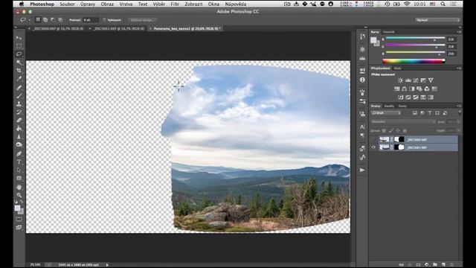This screenshot has width=476, height=268.
Task: Open the Nápověda help menu
Action: coord(236,4)
